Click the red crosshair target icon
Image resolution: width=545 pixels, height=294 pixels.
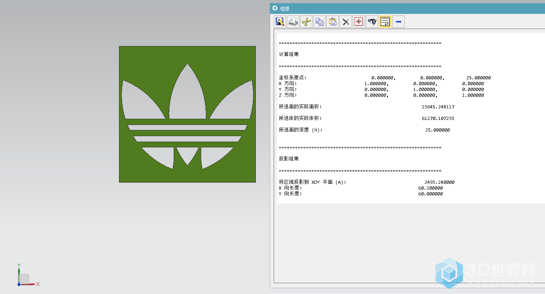pos(359,22)
